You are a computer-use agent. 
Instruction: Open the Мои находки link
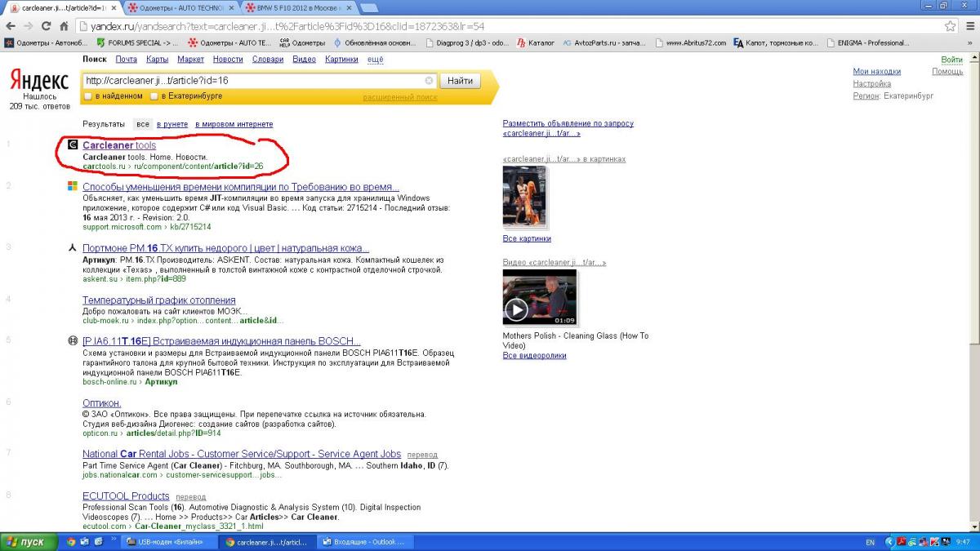(x=877, y=72)
